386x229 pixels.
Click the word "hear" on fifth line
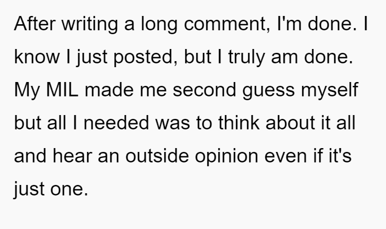click(x=72, y=156)
